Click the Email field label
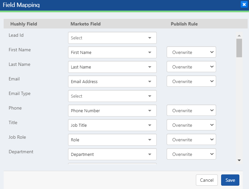 [x=14, y=79]
